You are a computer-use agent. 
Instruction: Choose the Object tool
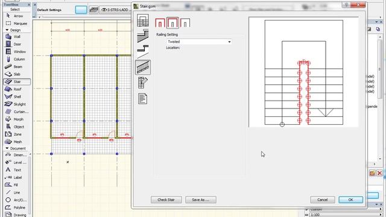(x=17, y=127)
